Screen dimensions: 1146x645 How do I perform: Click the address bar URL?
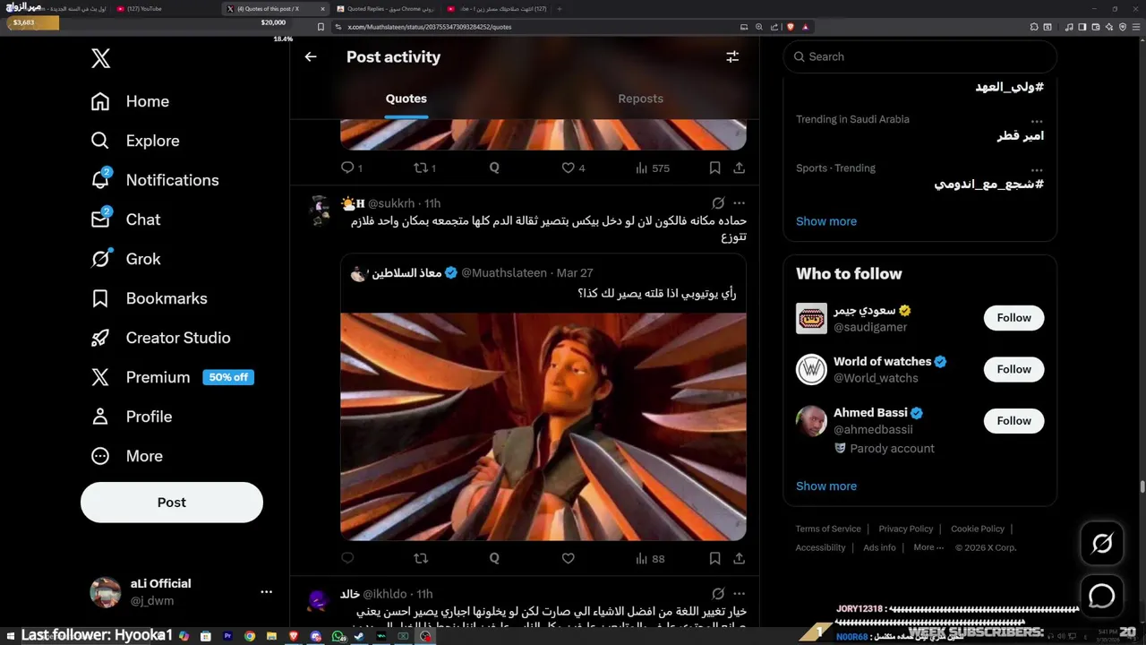click(x=430, y=27)
